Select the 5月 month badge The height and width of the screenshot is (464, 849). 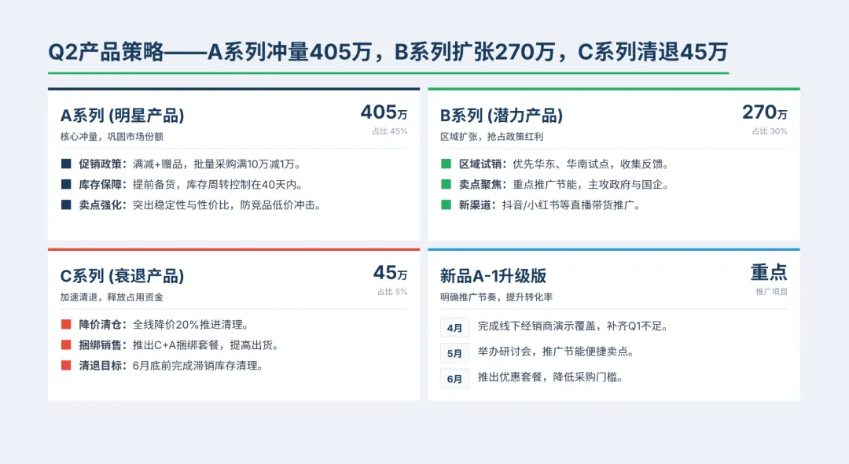pos(454,353)
